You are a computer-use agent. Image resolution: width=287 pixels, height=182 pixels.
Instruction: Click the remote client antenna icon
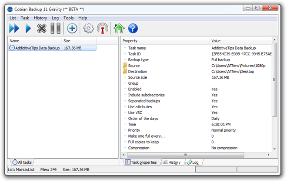click(x=103, y=28)
